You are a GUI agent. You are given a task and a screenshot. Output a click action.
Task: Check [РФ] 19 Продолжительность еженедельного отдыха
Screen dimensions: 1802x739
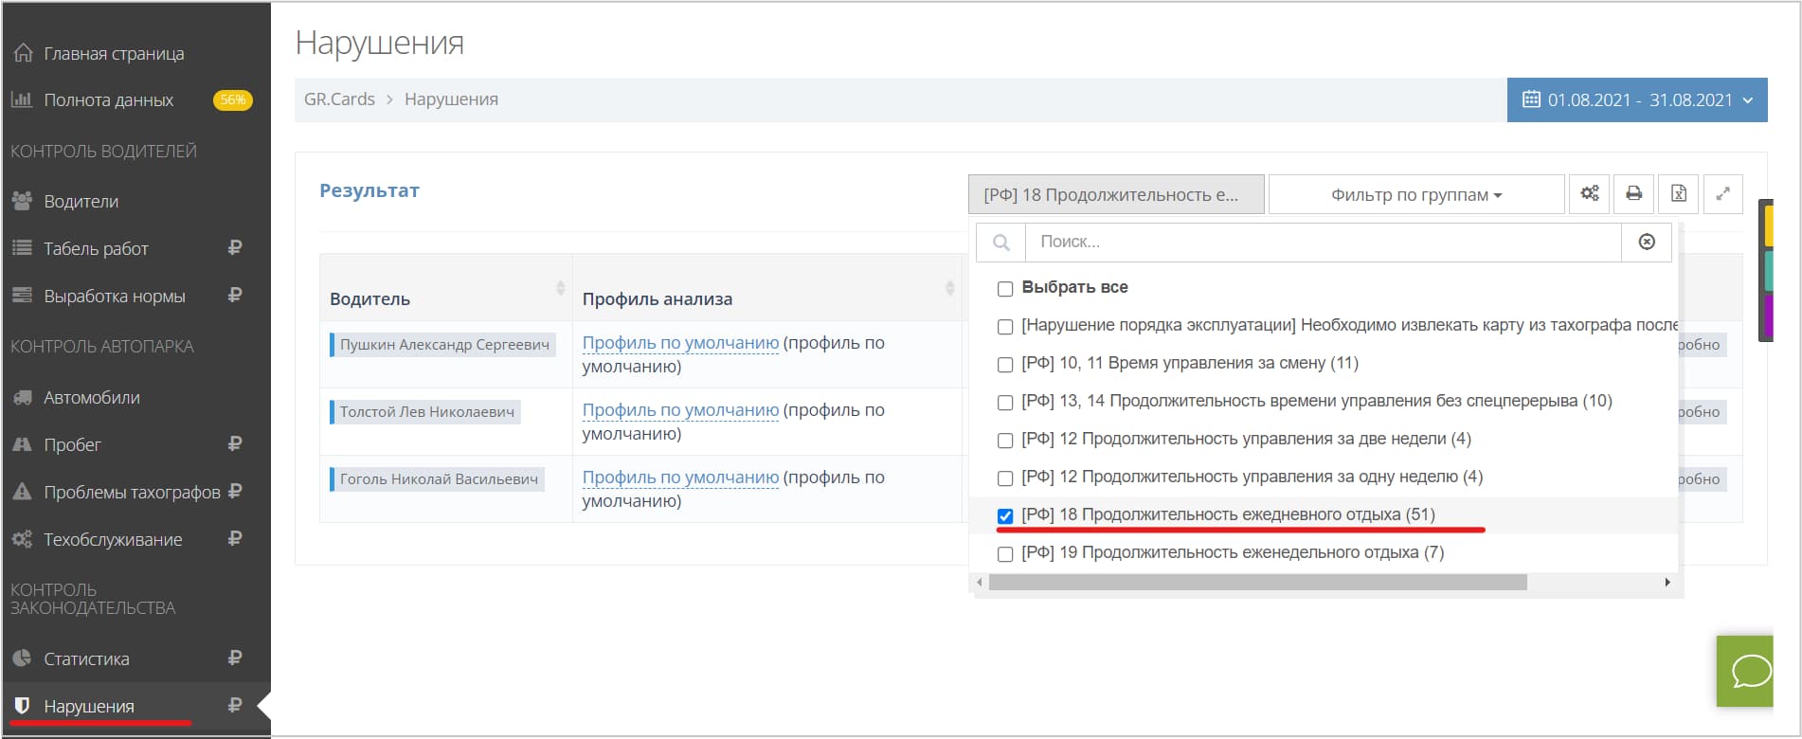tap(1005, 553)
